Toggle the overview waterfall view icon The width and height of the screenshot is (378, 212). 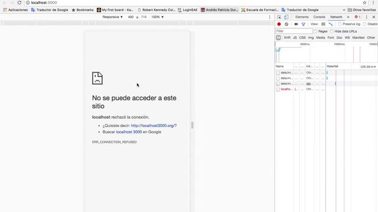(331, 24)
